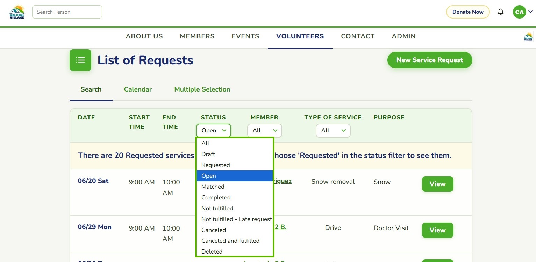Open the Type of Service filter dropdown
This screenshot has width=536, height=262.
click(333, 131)
